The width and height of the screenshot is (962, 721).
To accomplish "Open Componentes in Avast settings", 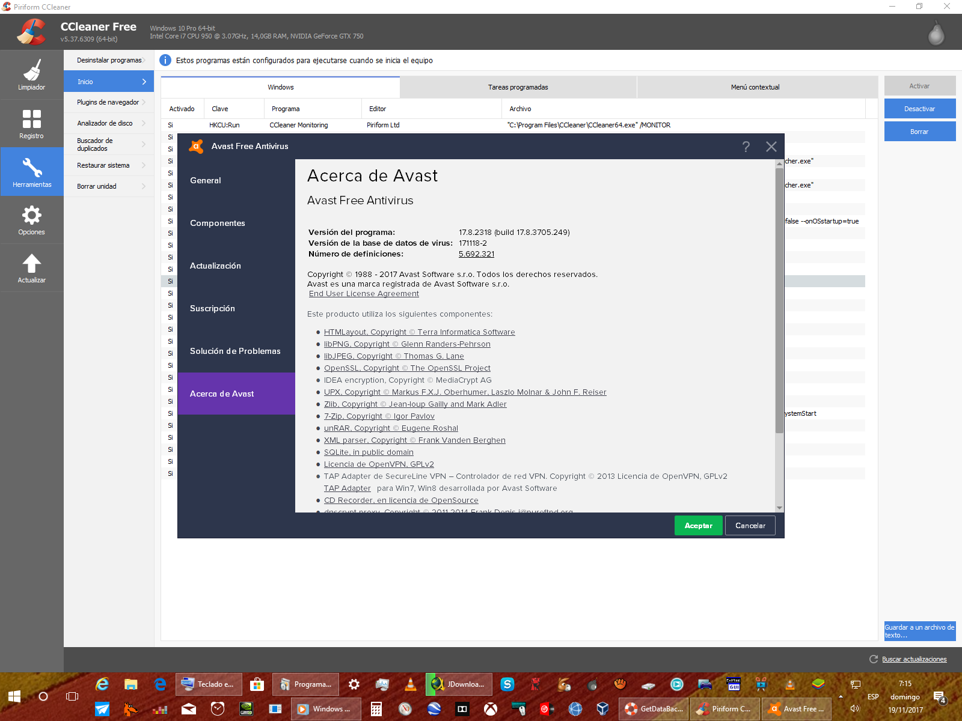I will pos(218,223).
